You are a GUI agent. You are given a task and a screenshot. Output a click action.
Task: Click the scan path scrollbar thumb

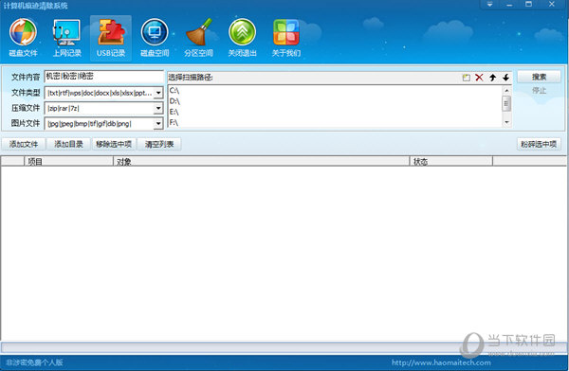pyautogui.click(x=506, y=103)
